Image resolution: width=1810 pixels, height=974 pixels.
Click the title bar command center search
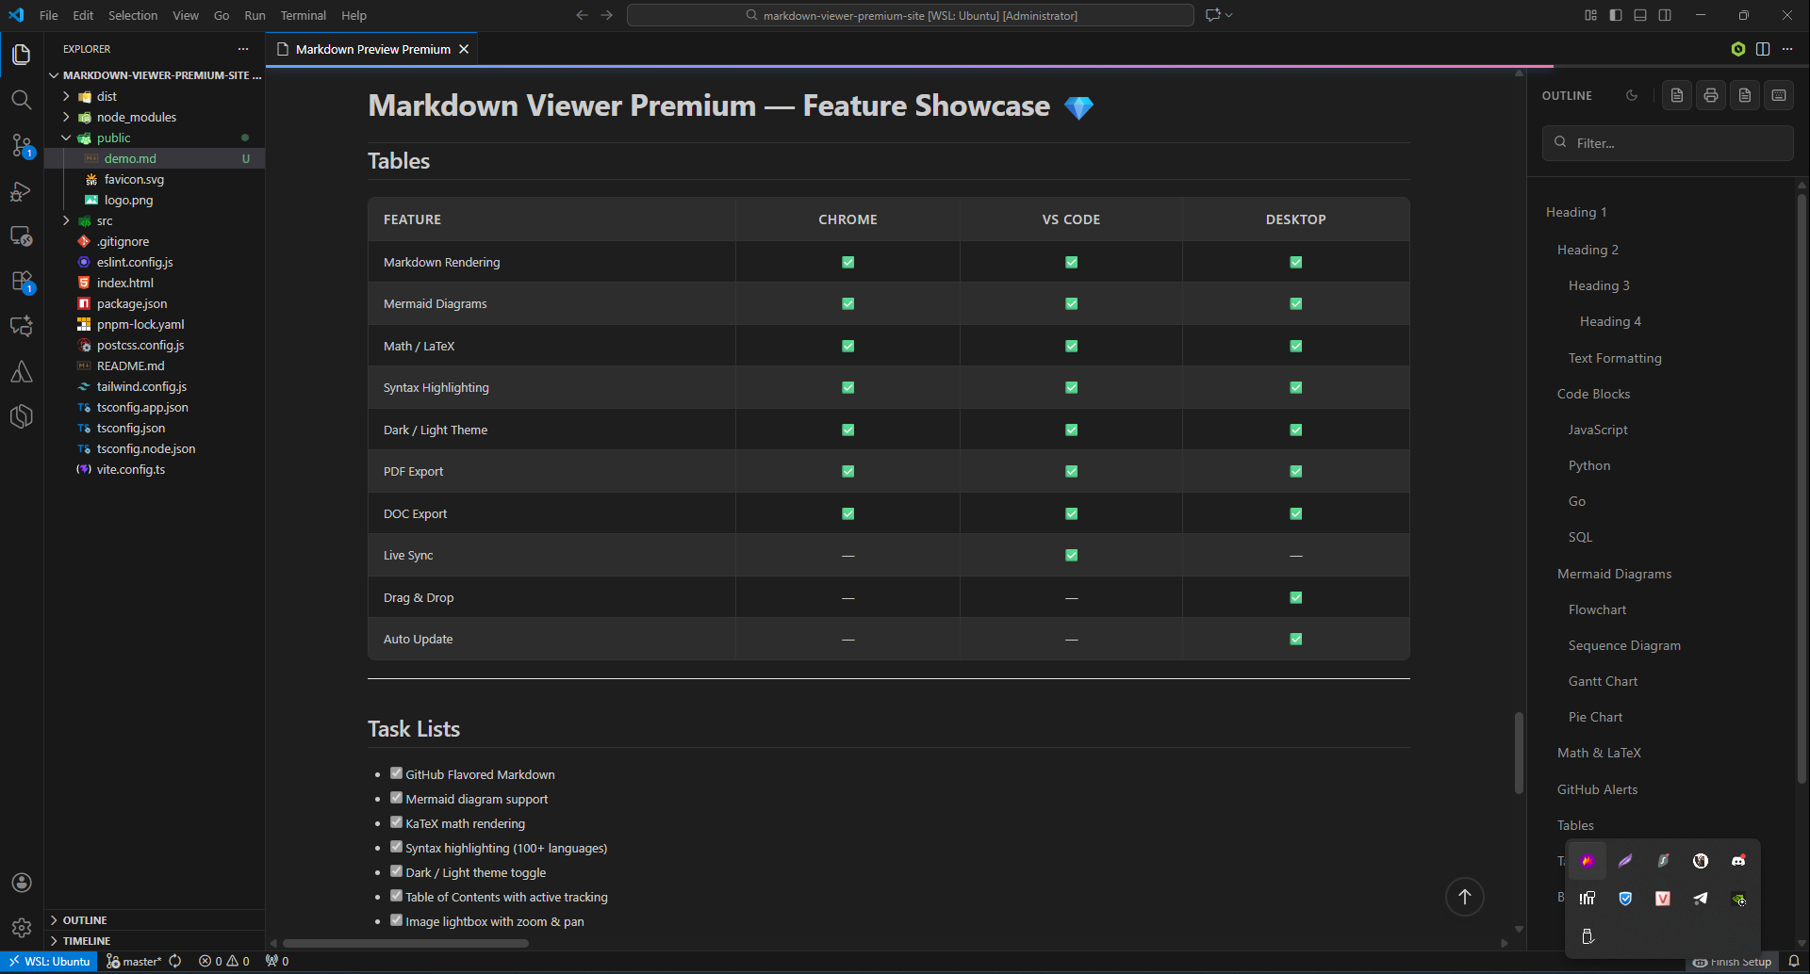coord(911,15)
